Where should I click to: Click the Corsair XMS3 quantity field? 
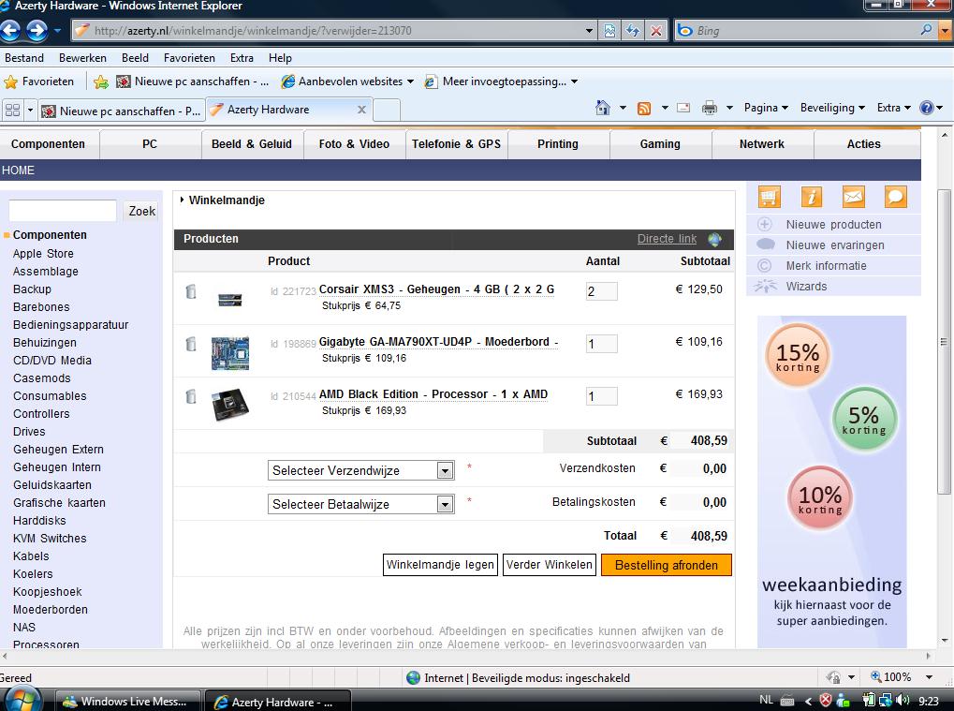click(601, 291)
